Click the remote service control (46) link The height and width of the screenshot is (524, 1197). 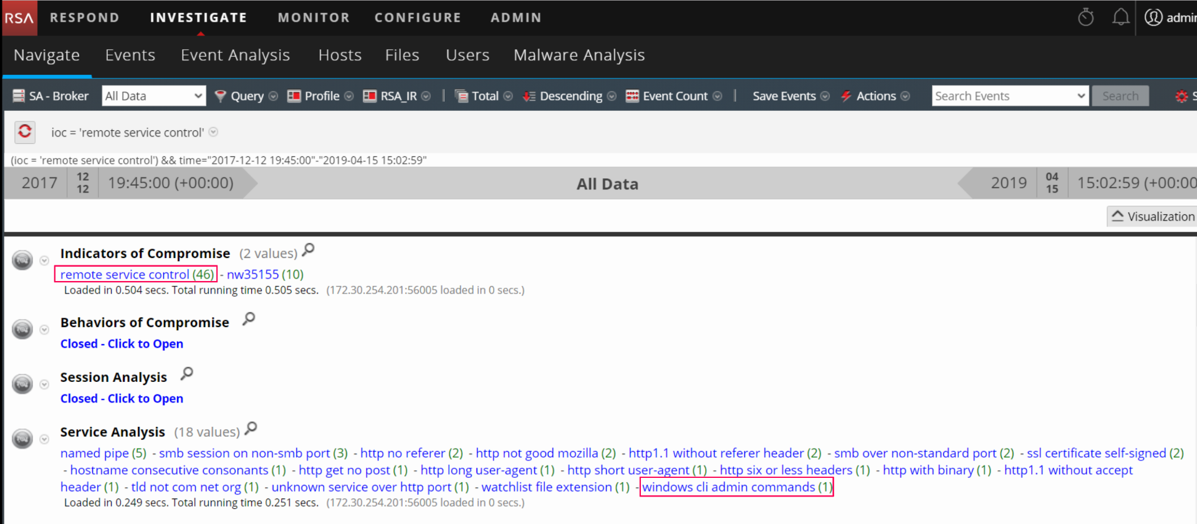click(x=137, y=274)
